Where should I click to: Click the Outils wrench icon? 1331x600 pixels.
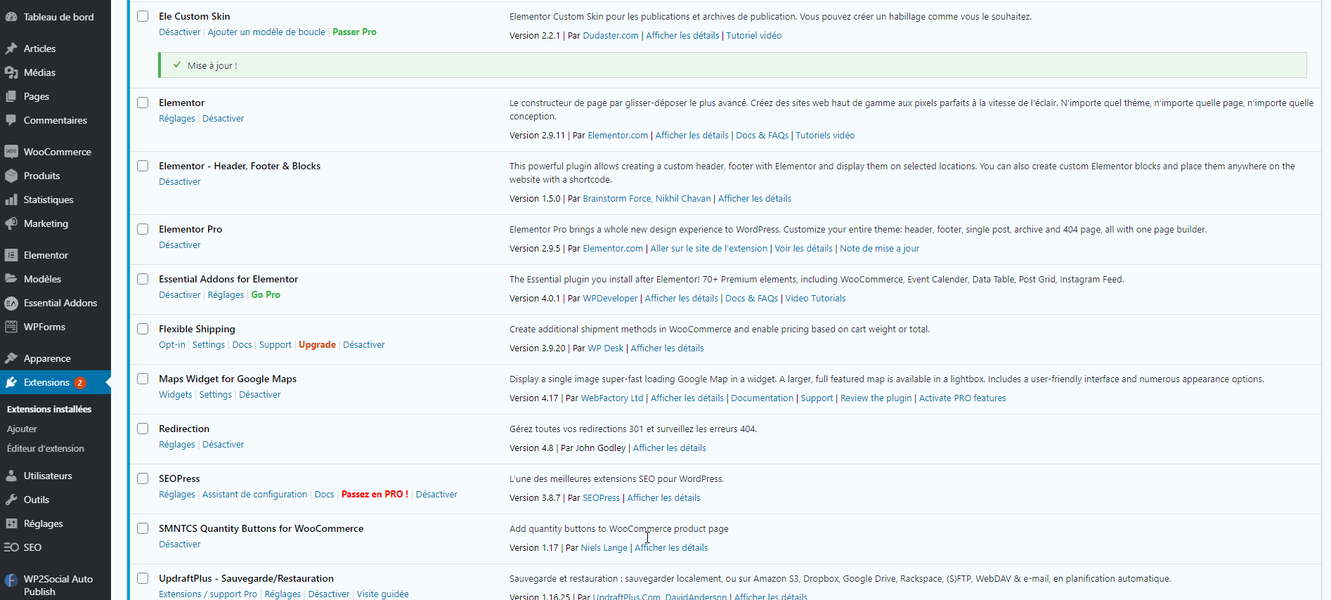(x=11, y=500)
